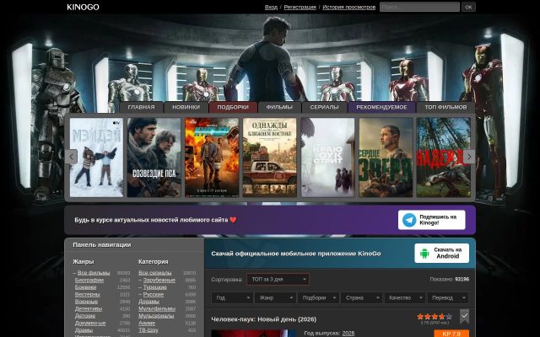
Task: Advance carousel with right arrow
Action: (469, 157)
